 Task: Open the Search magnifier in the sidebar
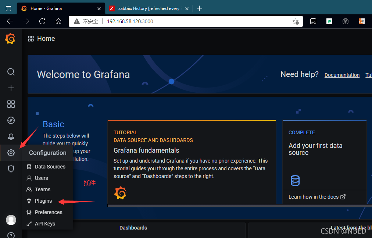point(11,72)
